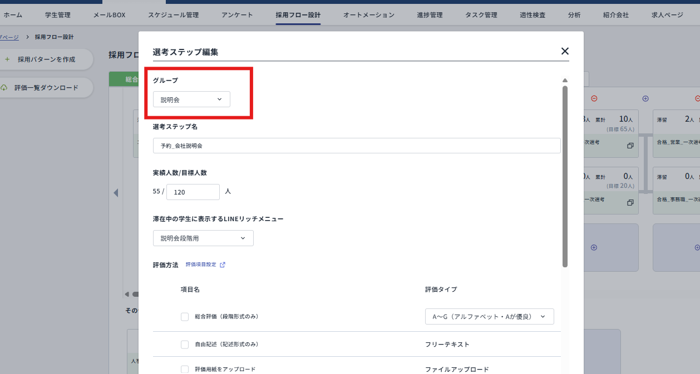Click the 目標人数 input showing 120
This screenshot has width=700, height=374.
[x=193, y=191]
